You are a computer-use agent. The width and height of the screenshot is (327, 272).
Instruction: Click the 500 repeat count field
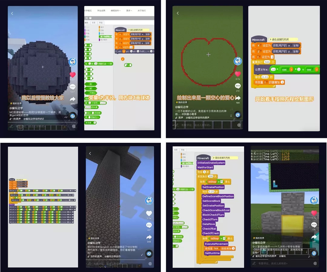267,62
